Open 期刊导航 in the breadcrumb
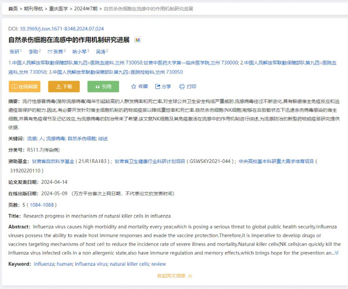The image size is (348, 289). point(33,9)
